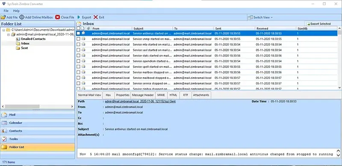Switch to the Normal Mail View tab
The image size is (342, 166).
(x=90, y=95)
